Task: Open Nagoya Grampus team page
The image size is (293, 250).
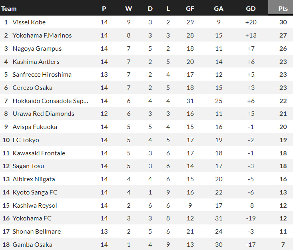Action: coord(36,49)
